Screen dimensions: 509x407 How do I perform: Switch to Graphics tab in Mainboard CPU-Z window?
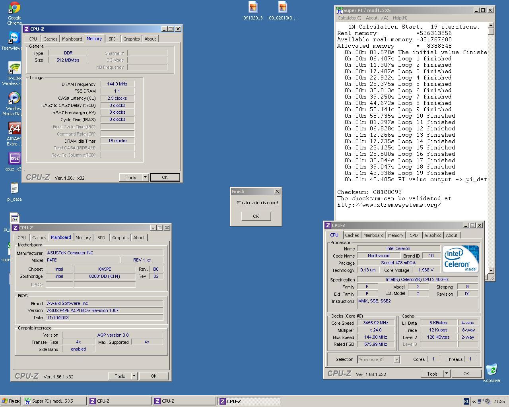pyautogui.click(x=120, y=238)
